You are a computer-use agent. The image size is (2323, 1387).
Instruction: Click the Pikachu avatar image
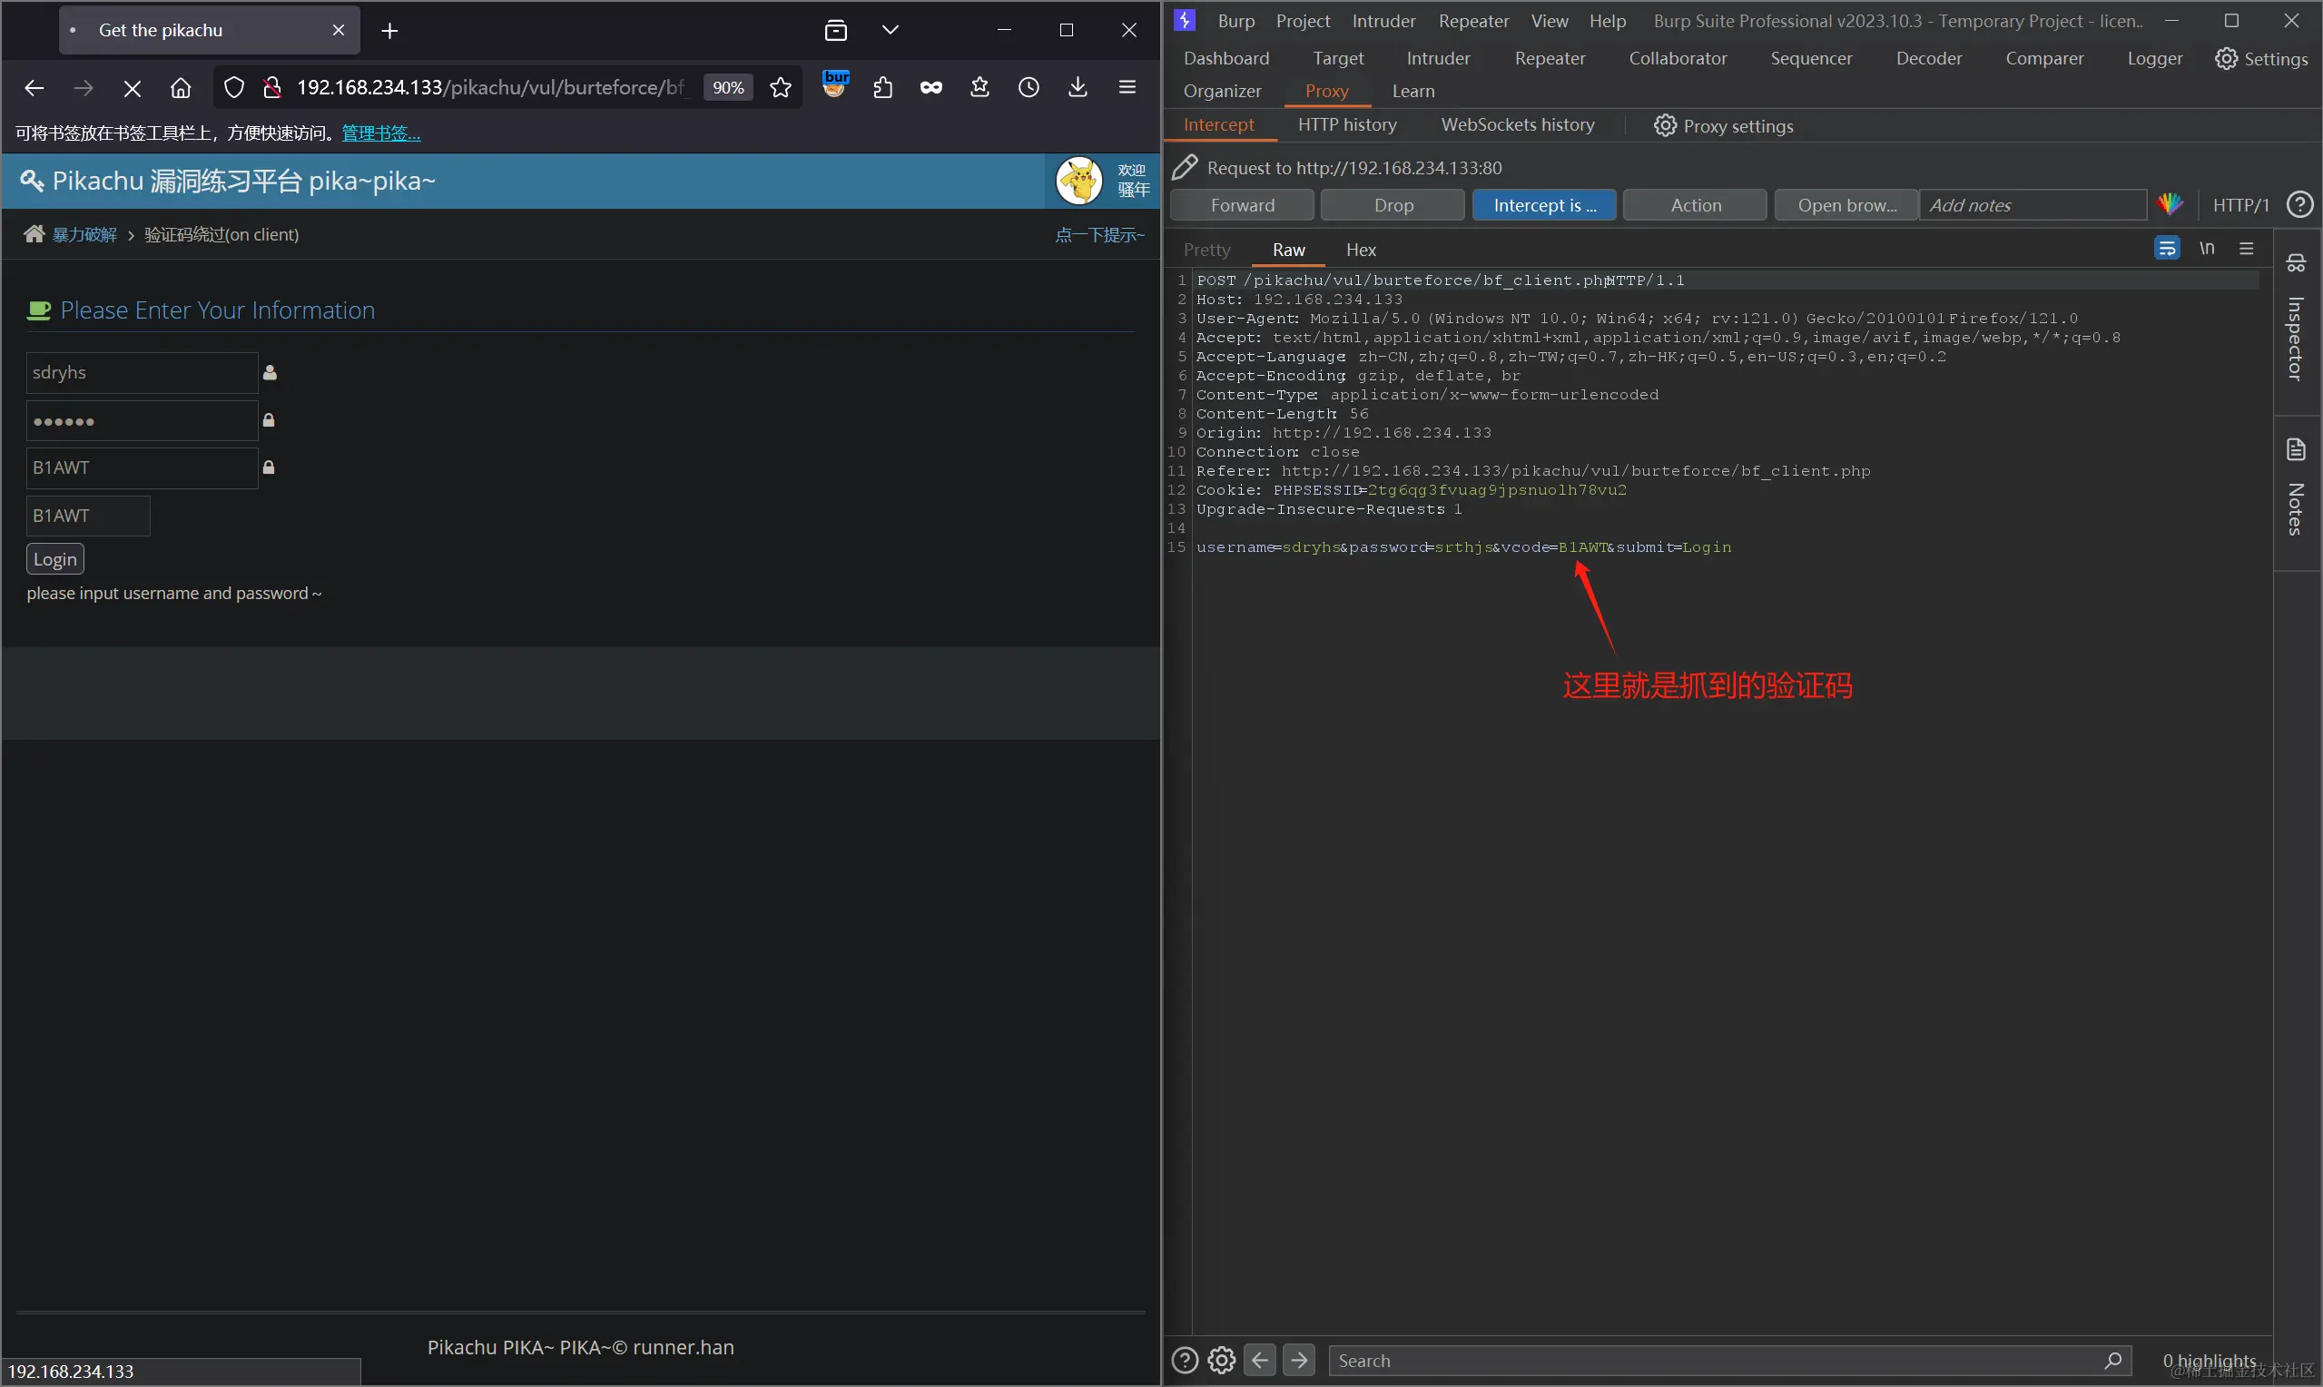tap(1079, 181)
